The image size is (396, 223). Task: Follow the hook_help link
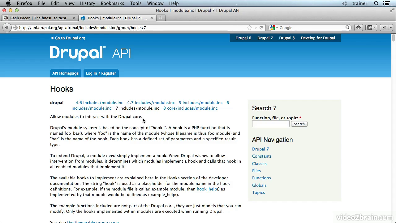[x=207, y=189]
